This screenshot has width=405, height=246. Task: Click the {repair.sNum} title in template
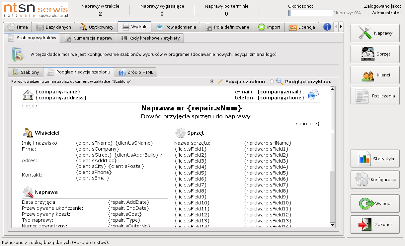[x=192, y=108]
